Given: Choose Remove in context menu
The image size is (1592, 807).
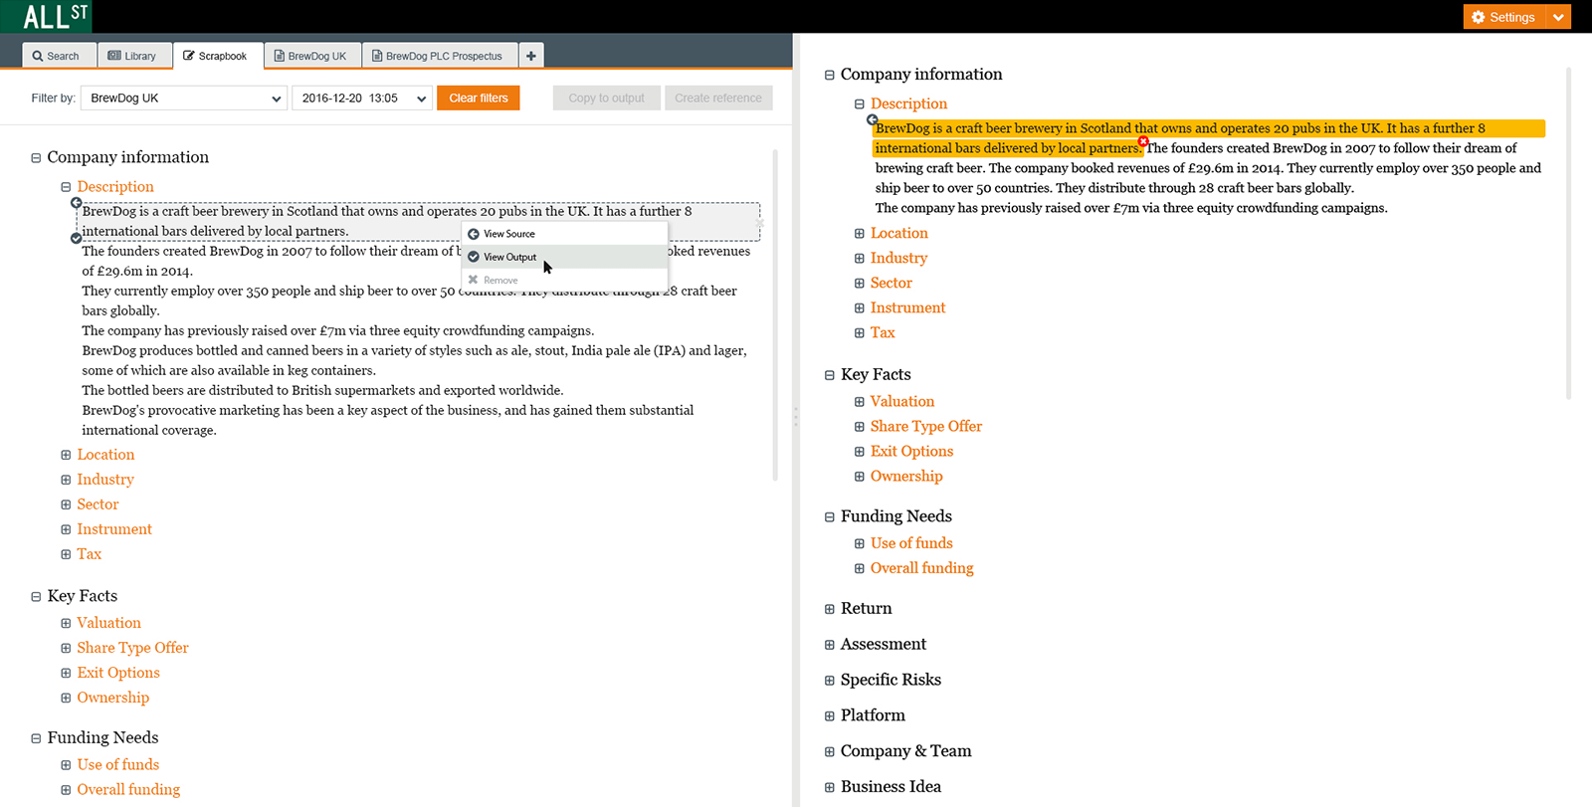Looking at the screenshot, I should pos(564,280).
